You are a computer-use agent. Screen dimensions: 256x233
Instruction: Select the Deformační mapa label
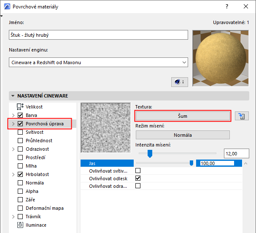[45, 208]
